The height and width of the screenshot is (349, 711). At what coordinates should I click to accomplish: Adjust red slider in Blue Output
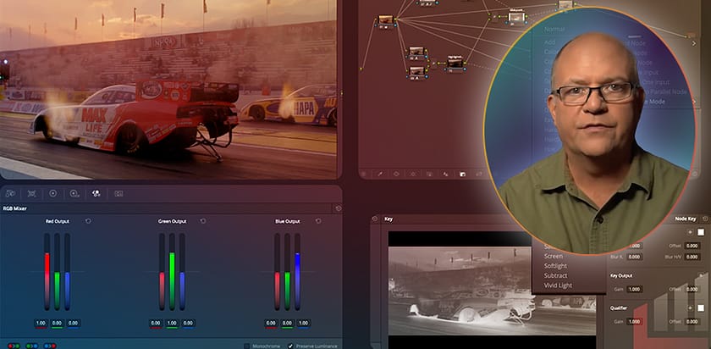(x=277, y=271)
